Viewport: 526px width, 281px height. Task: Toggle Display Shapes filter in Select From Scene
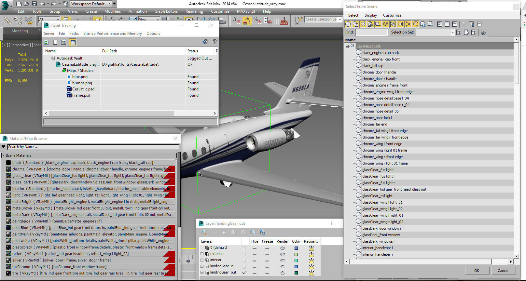[x=355, y=24]
